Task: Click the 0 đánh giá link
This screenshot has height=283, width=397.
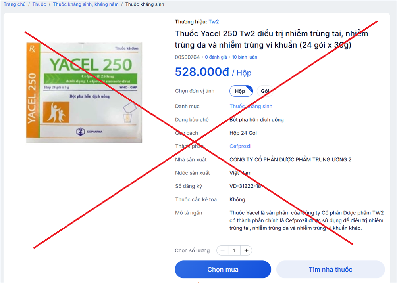Action: tap(216, 57)
